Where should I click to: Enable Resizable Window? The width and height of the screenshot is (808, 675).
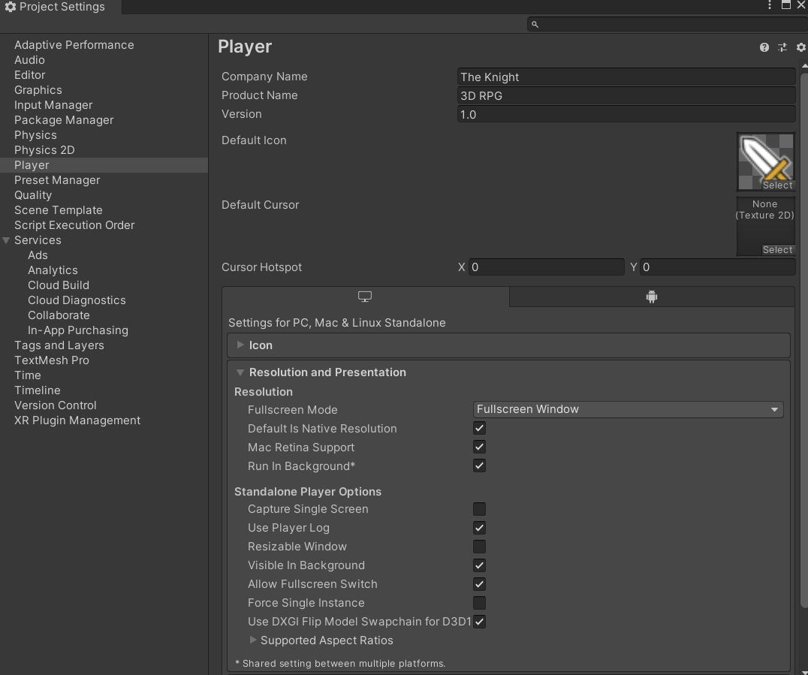(479, 547)
